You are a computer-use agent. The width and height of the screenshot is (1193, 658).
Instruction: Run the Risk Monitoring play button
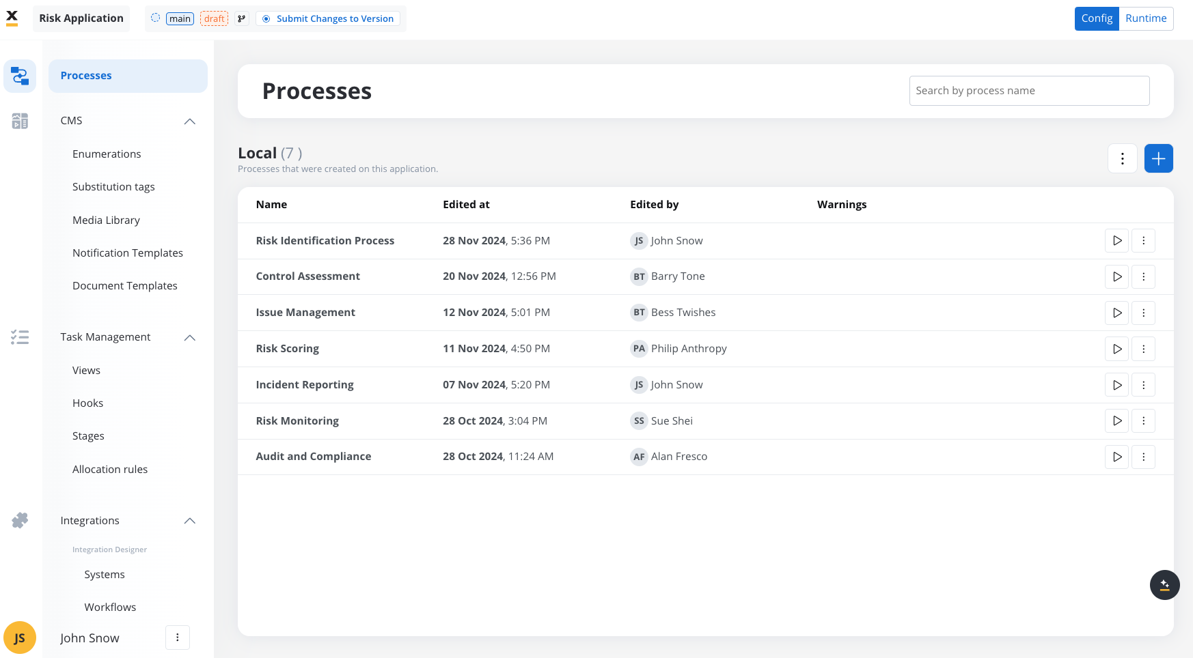coord(1116,420)
